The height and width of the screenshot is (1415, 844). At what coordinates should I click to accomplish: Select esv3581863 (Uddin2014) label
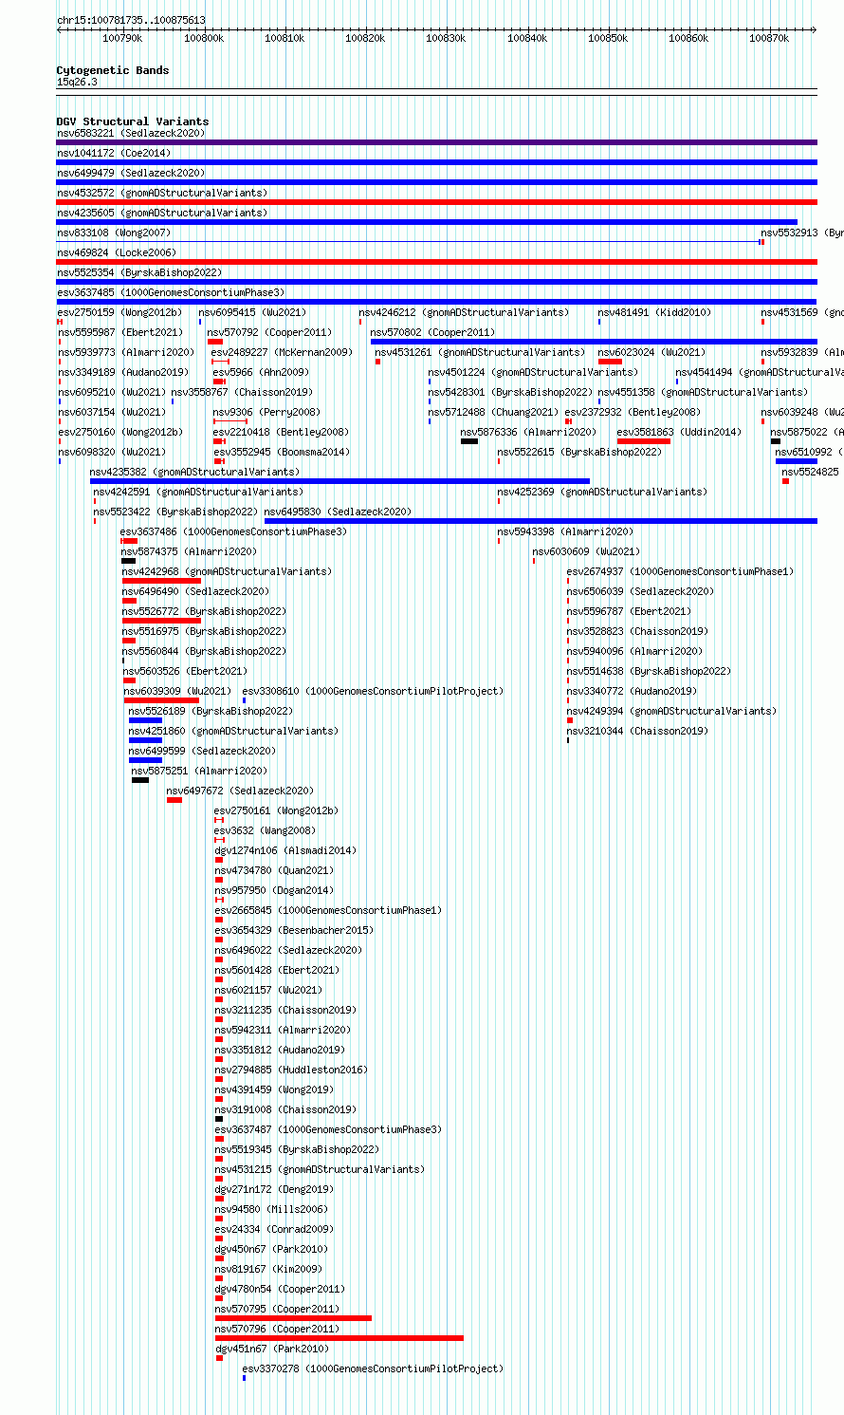pos(679,432)
